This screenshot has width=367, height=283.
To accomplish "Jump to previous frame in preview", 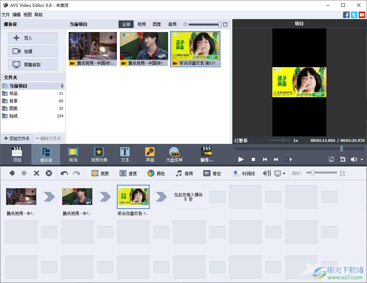I will 265,159.
